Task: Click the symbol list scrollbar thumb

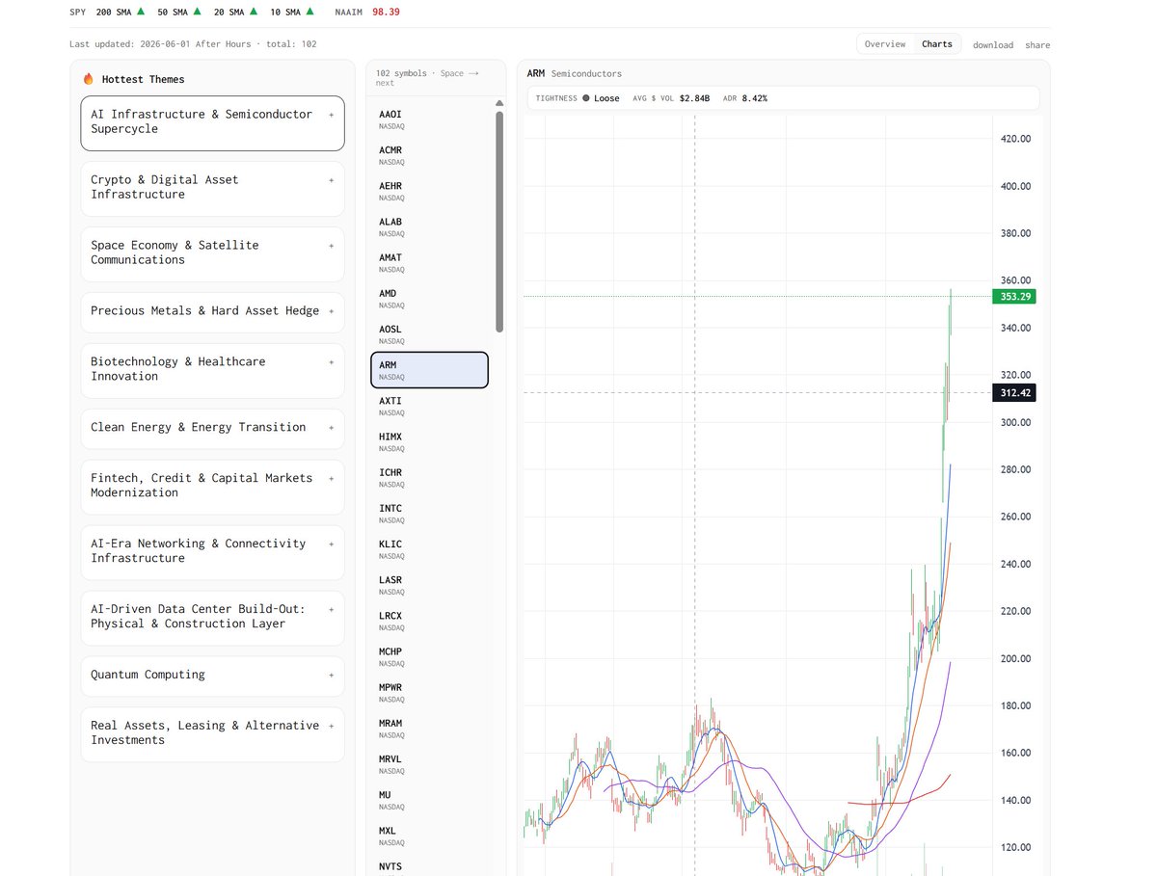Action: [499, 222]
